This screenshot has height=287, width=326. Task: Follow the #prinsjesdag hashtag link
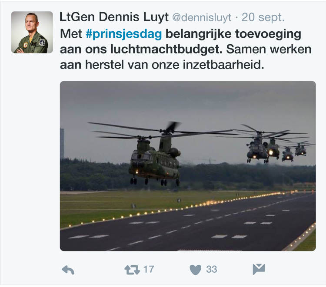pos(124,34)
